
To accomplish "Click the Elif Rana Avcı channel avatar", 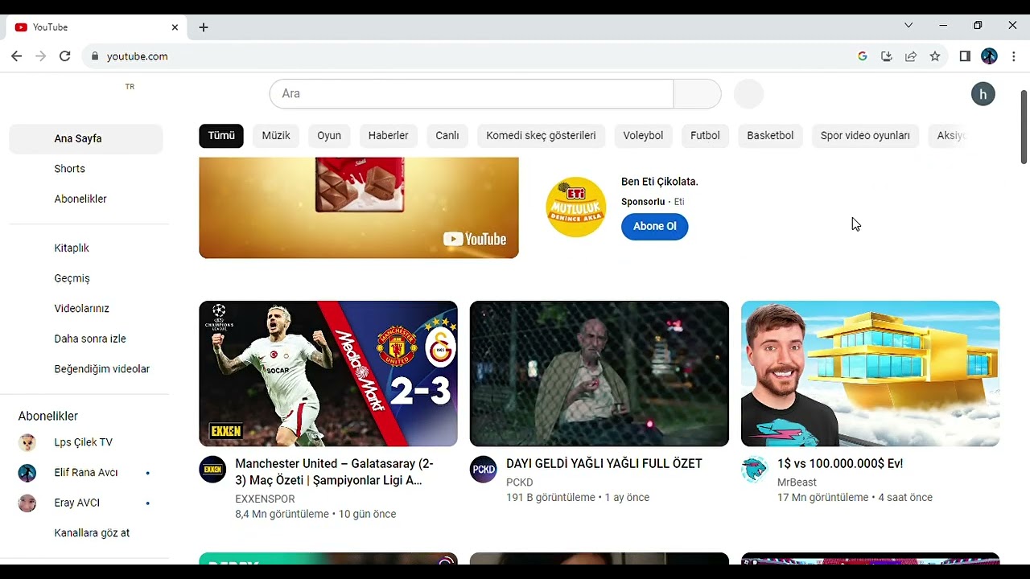I will click(27, 473).
